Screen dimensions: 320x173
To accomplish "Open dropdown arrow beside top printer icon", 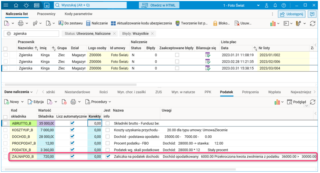I will pyautogui.click(x=27, y=23).
